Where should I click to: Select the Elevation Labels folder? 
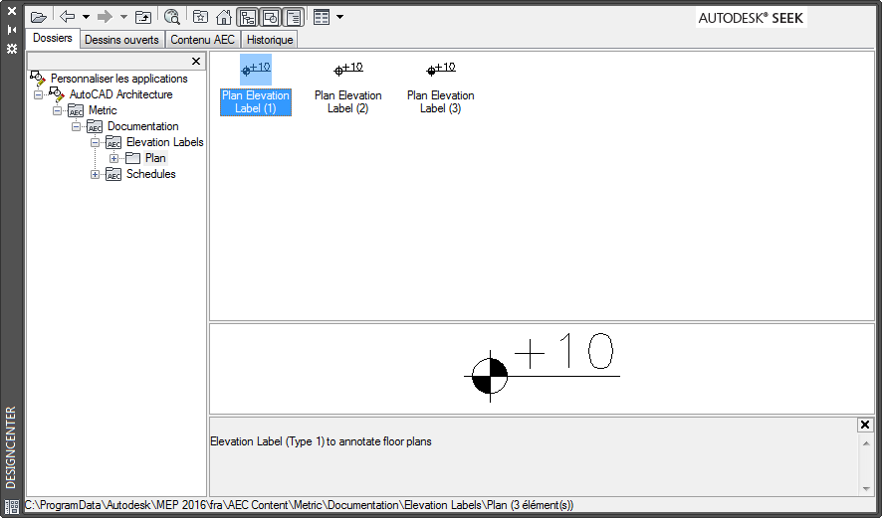tap(165, 142)
